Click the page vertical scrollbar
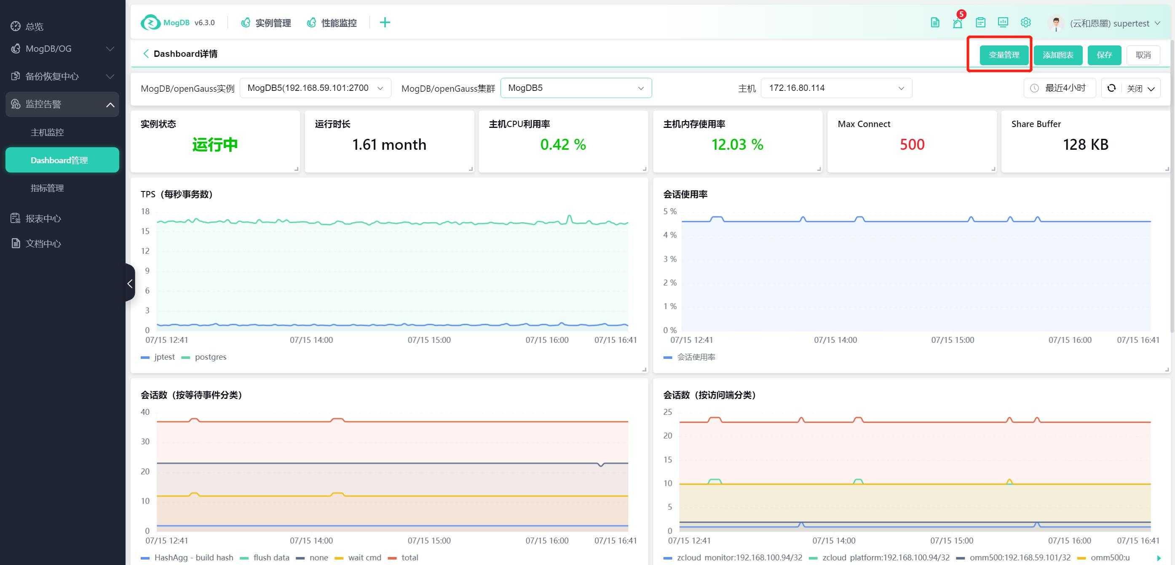This screenshot has height=565, width=1175. point(1172,187)
